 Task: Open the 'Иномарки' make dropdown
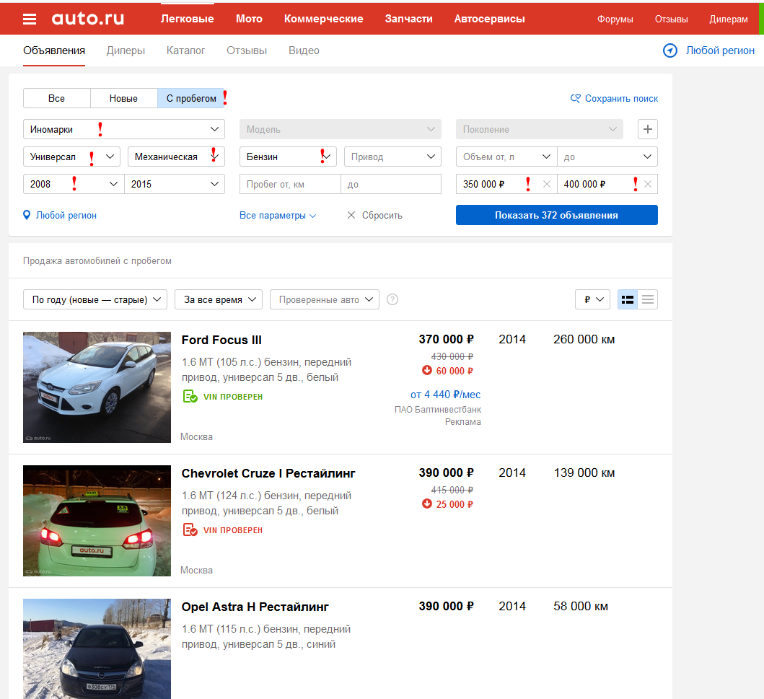coord(124,129)
